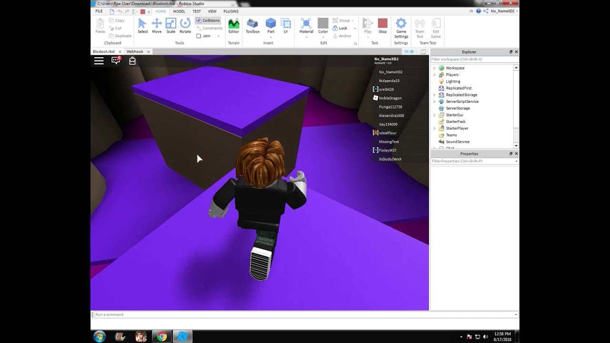Open the Lock mode dropdown arrow

(355, 29)
